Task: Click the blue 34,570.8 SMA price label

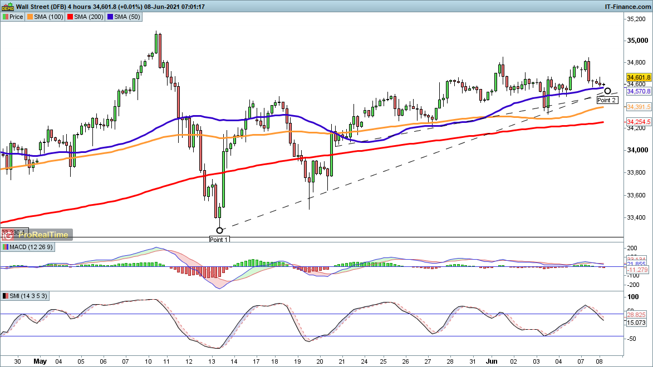Action: click(639, 91)
